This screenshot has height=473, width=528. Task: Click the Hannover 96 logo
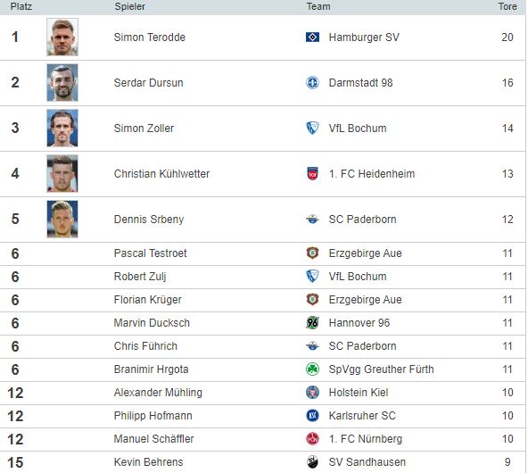coord(312,323)
